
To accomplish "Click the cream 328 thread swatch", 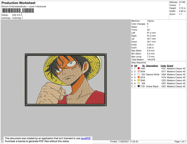I will click(139, 83).
